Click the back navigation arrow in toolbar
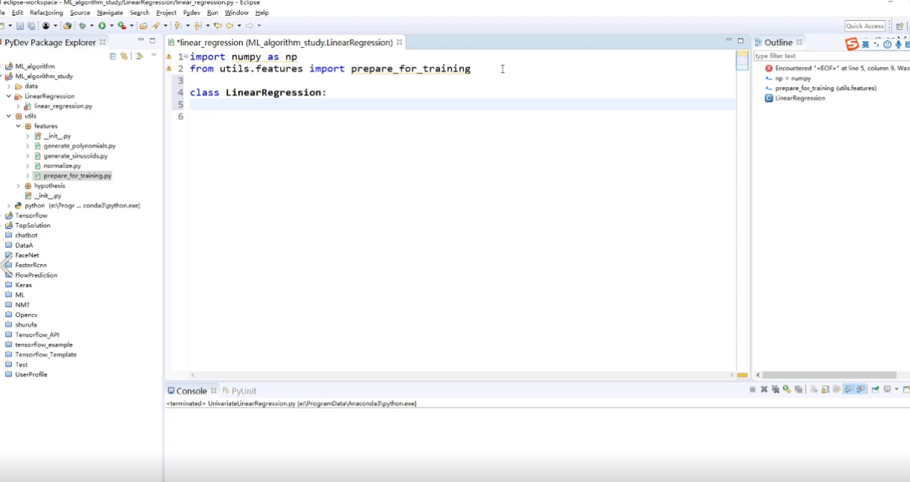The width and height of the screenshot is (910, 482). coord(228,26)
